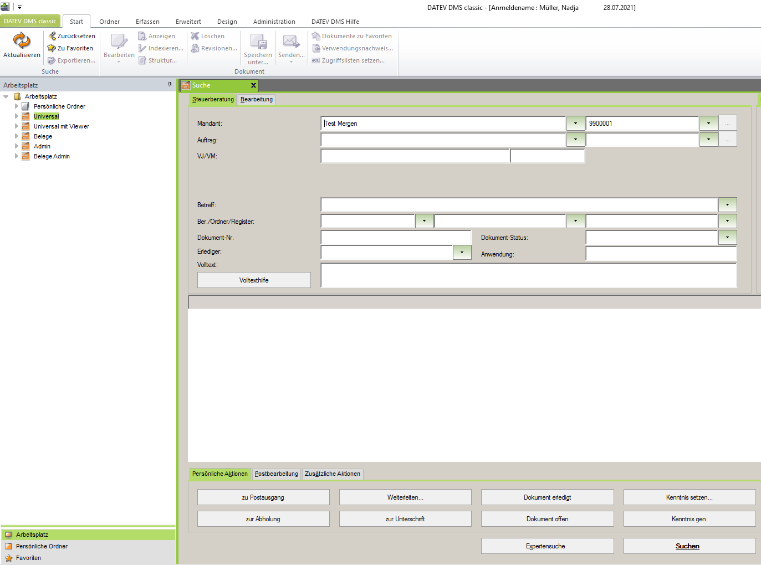This screenshot has height=565, width=761.
Task: Open Persönliche Ordner in the bottom navigation pane
Action: (x=88, y=546)
